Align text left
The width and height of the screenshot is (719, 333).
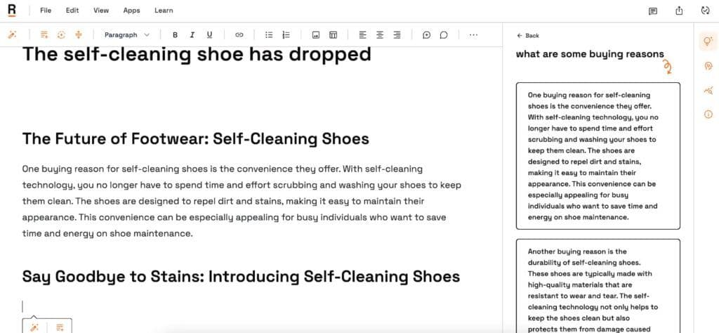tap(363, 35)
